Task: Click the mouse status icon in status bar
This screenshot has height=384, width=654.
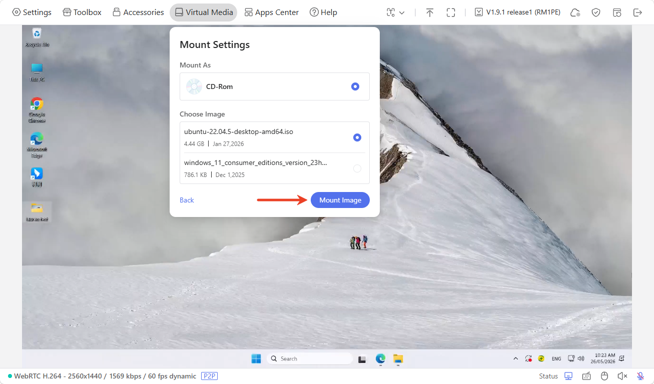Action: [x=604, y=376]
